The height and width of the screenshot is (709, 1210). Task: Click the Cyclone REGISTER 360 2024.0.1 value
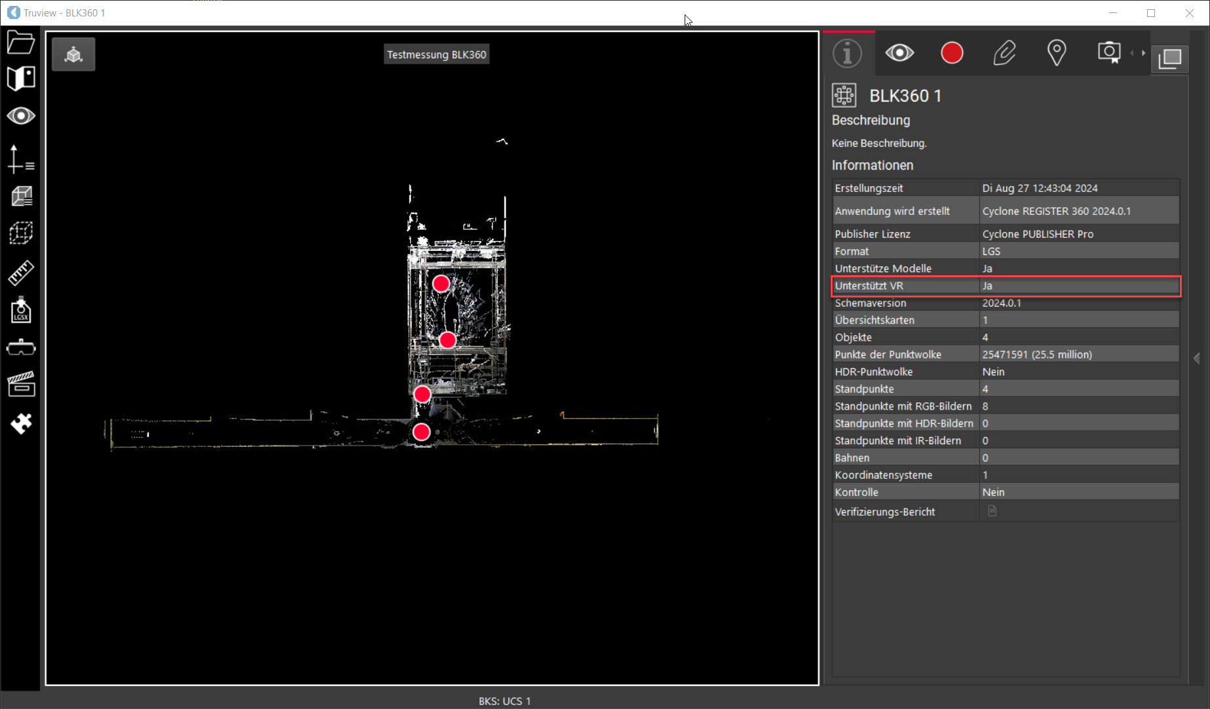[x=1056, y=211]
